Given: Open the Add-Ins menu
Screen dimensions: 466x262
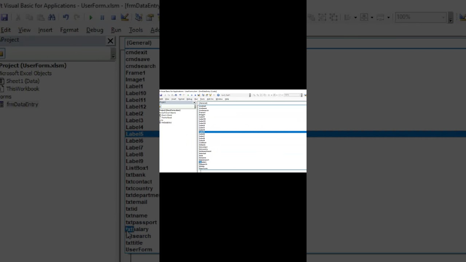Looking at the screenshot, I should click(210, 99).
